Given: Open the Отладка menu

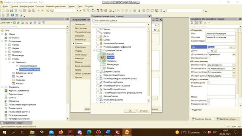Looking at the screenshot, I should [40, 6].
